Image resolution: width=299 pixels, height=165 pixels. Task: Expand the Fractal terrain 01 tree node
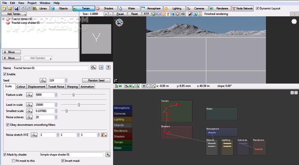click(3, 19)
